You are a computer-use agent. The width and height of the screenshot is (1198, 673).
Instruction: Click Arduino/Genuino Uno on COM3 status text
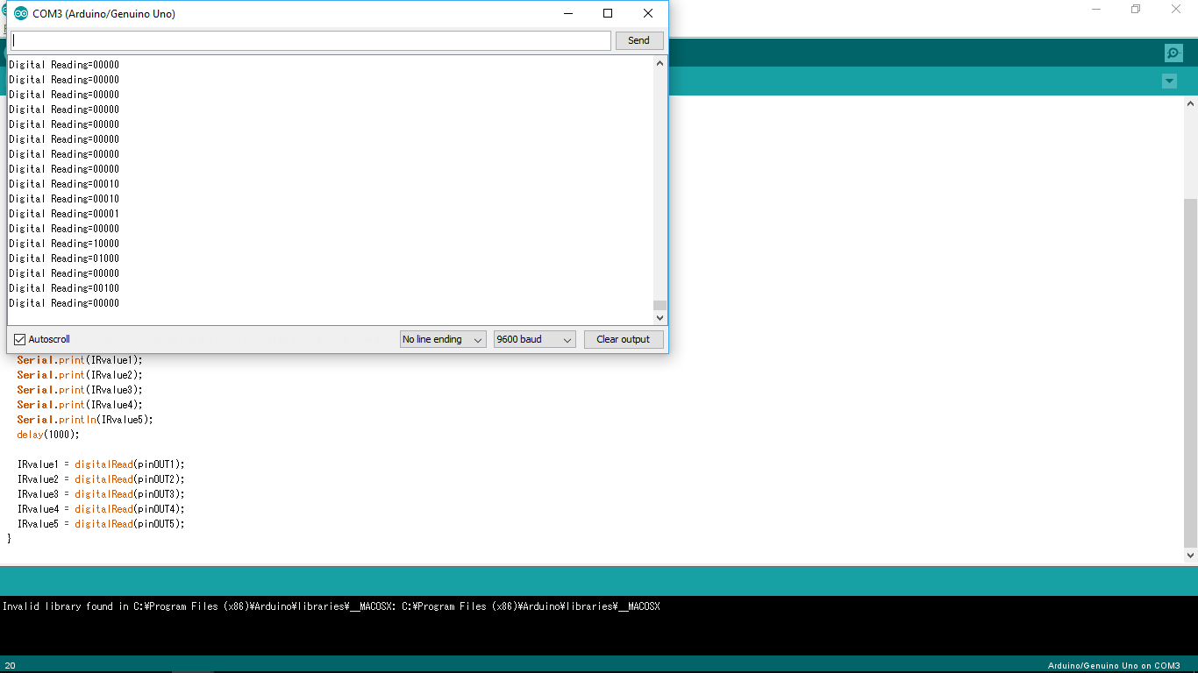(1114, 666)
